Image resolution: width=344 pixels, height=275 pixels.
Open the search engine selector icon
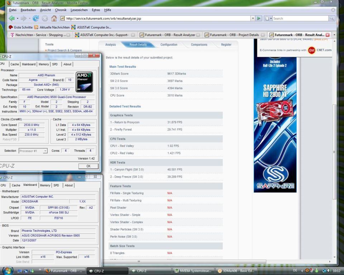point(268,18)
